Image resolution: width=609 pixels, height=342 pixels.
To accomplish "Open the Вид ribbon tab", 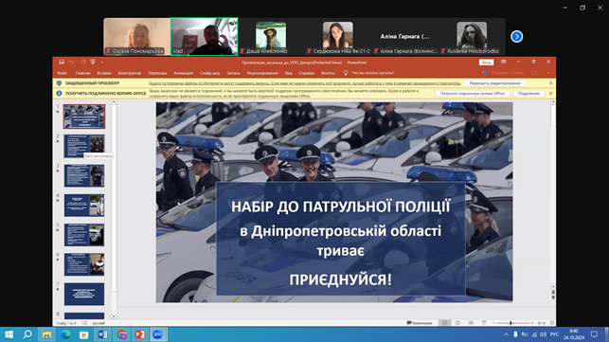I will (x=289, y=73).
